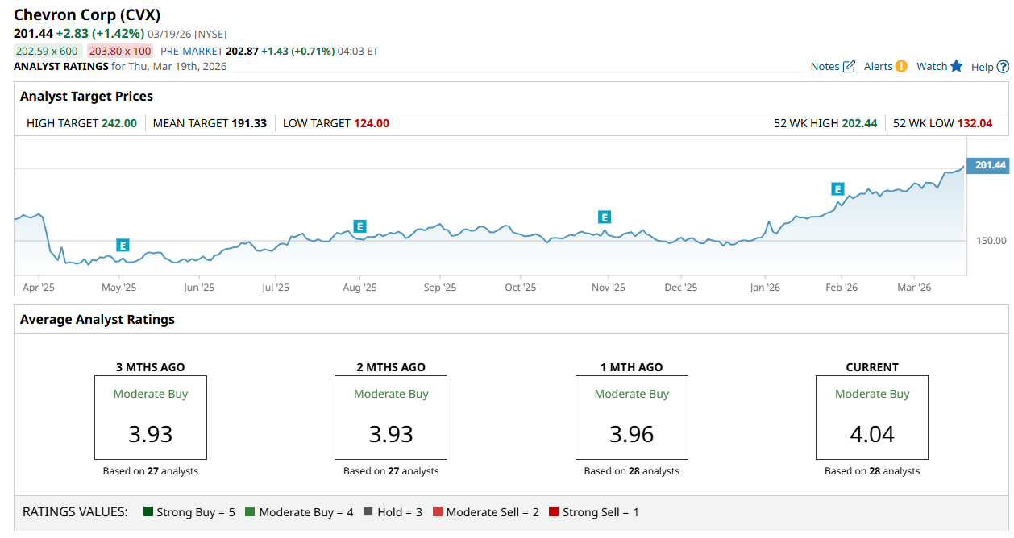Open the Notes edit icon

click(x=849, y=67)
